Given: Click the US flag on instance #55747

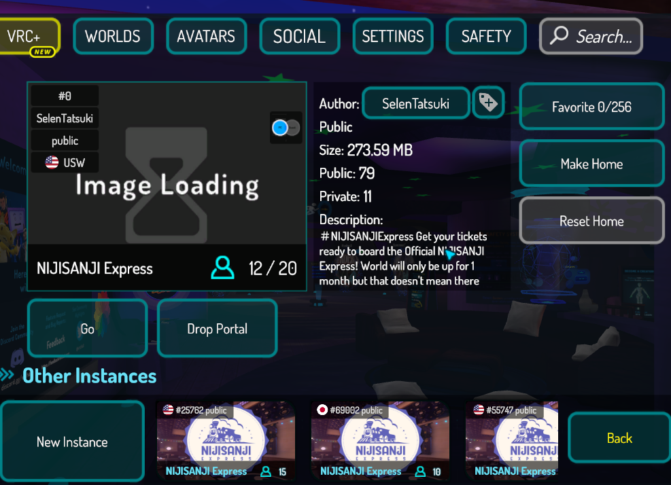Looking at the screenshot, I should (479, 410).
